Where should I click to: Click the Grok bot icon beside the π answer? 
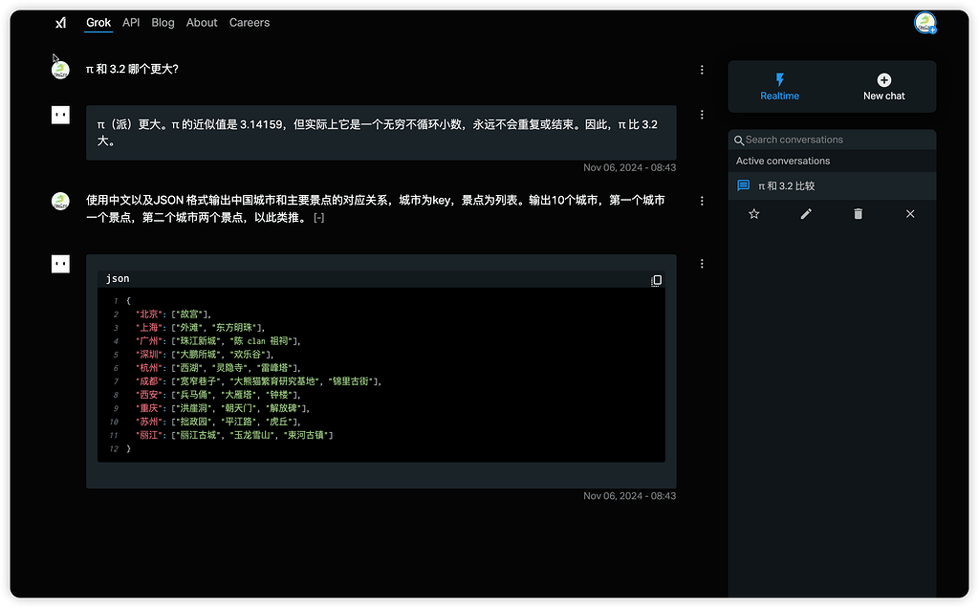[60, 115]
